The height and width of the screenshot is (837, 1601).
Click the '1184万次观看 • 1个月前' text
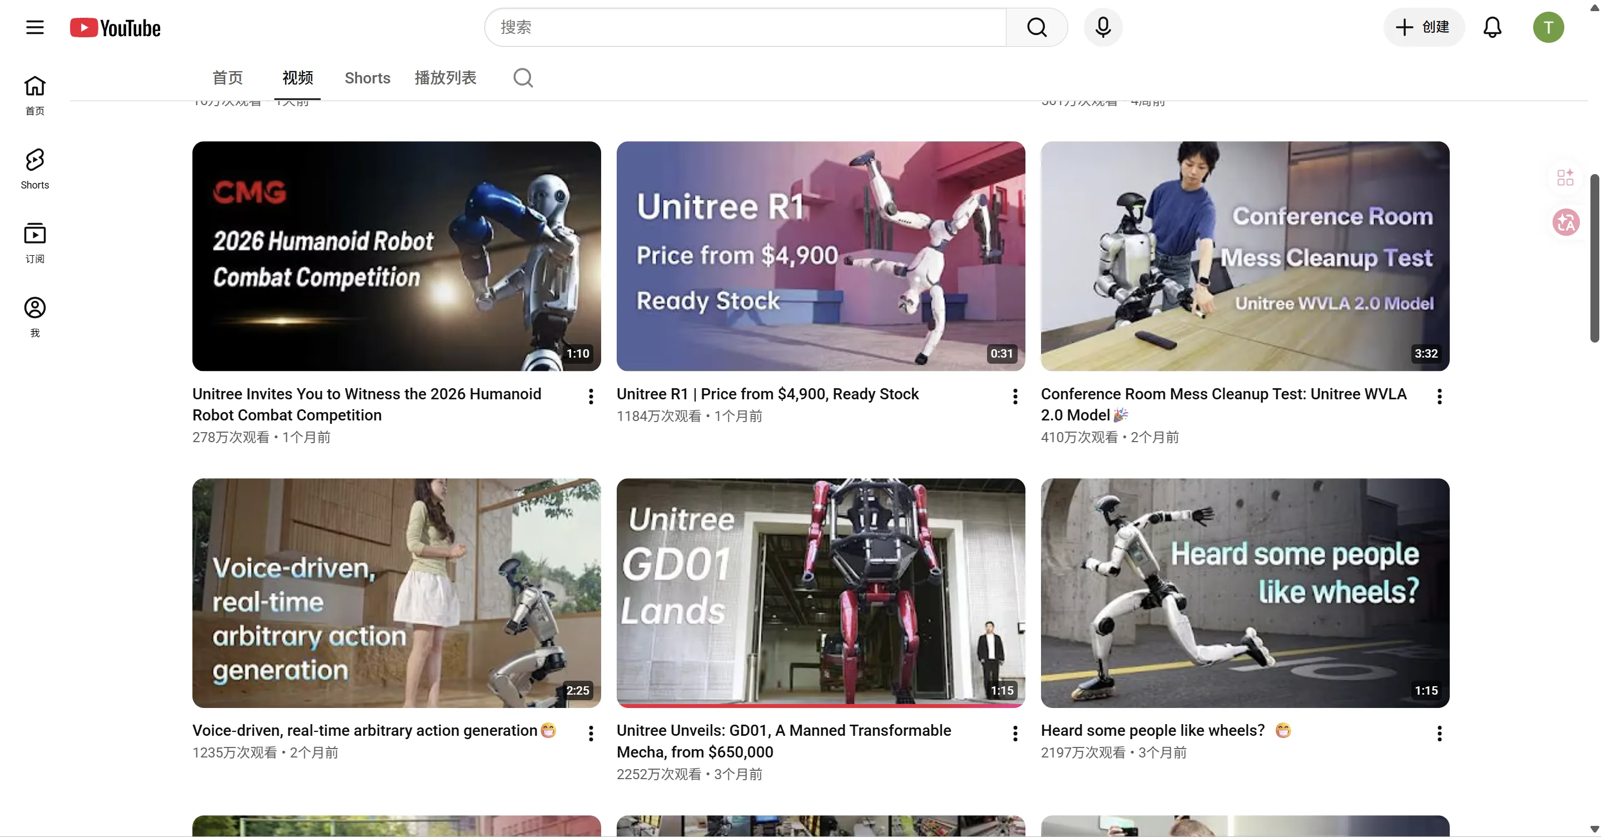(689, 417)
